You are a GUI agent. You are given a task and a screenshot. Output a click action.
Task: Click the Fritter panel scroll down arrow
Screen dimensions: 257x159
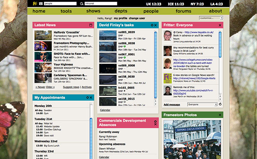220,99
